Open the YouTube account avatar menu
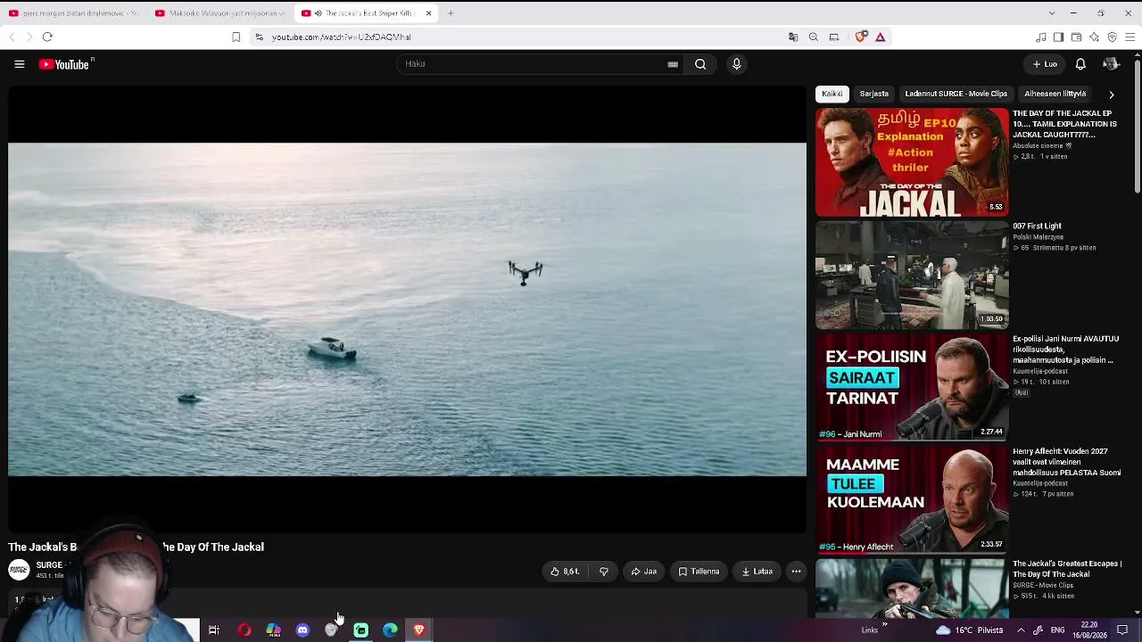This screenshot has height=642, width=1142. click(1111, 64)
